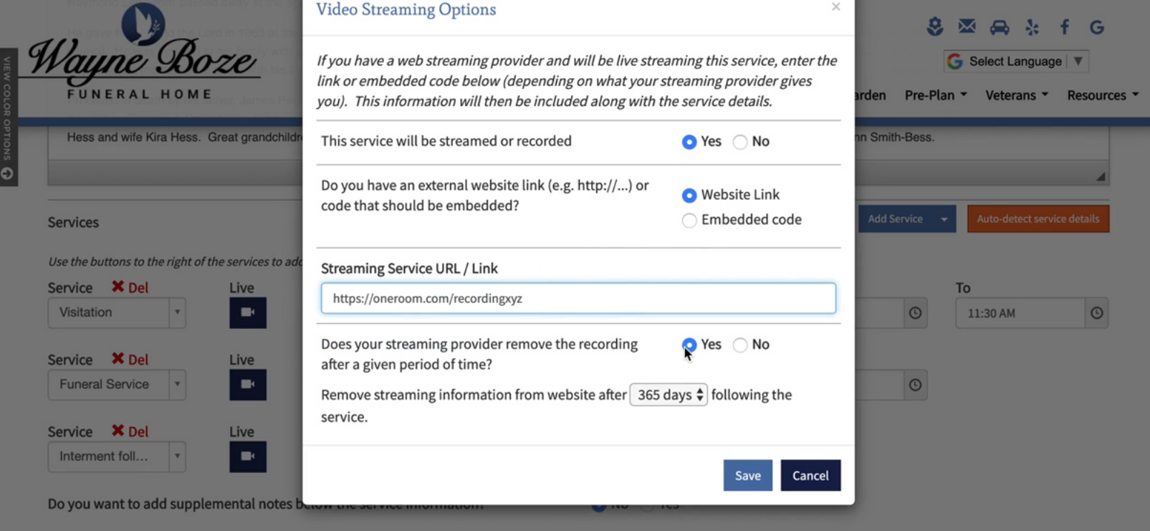This screenshot has width=1150, height=531.
Task: Click the Interment live video camera icon
Action: click(247, 456)
